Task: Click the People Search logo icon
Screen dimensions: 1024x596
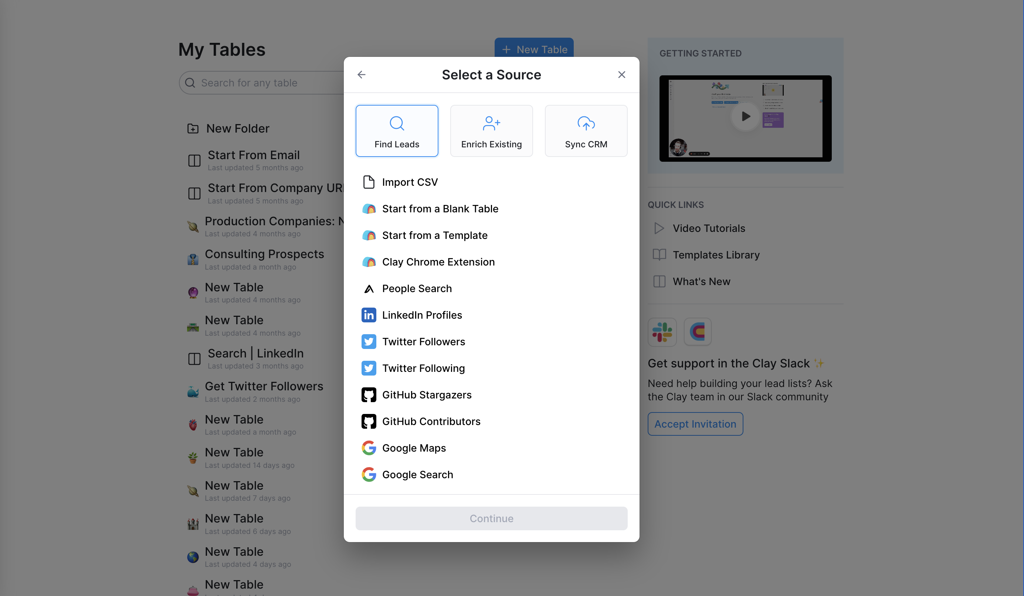Action: [369, 289]
